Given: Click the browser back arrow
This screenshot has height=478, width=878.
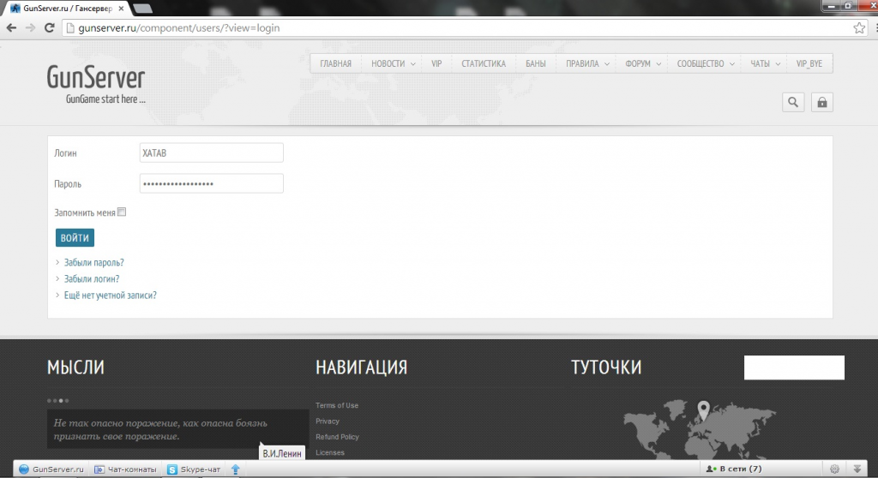Looking at the screenshot, I should point(11,27).
